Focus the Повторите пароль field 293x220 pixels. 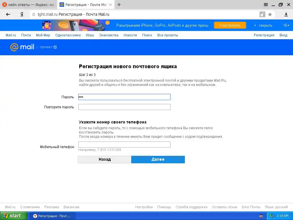click(124, 107)
